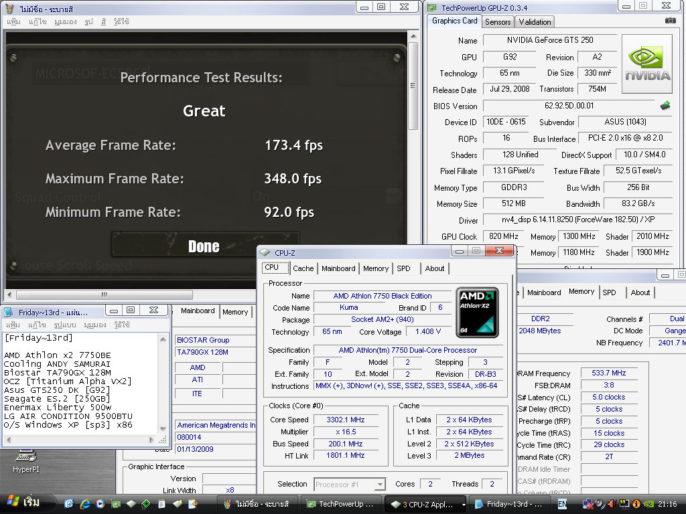Expand grouped CPU-Z taskbar button
686x514 pixels.
[426, 504]
